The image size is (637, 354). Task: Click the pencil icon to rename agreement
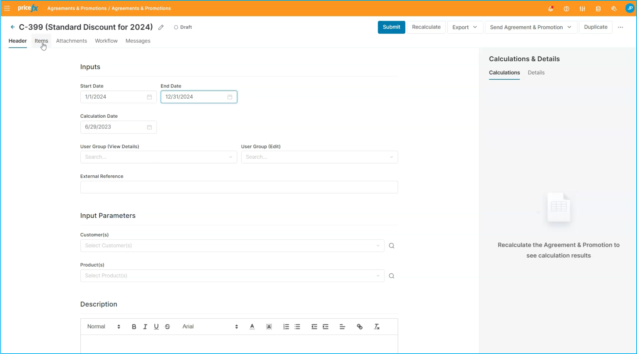point(161,27)
